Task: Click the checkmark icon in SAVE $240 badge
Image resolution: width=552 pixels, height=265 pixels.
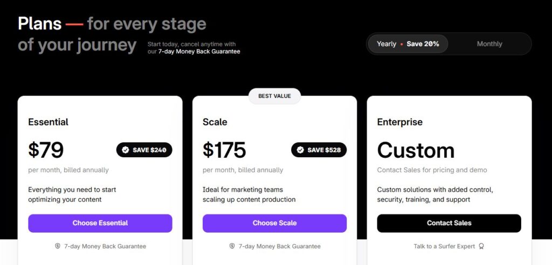Action: (x=126, y=150)
